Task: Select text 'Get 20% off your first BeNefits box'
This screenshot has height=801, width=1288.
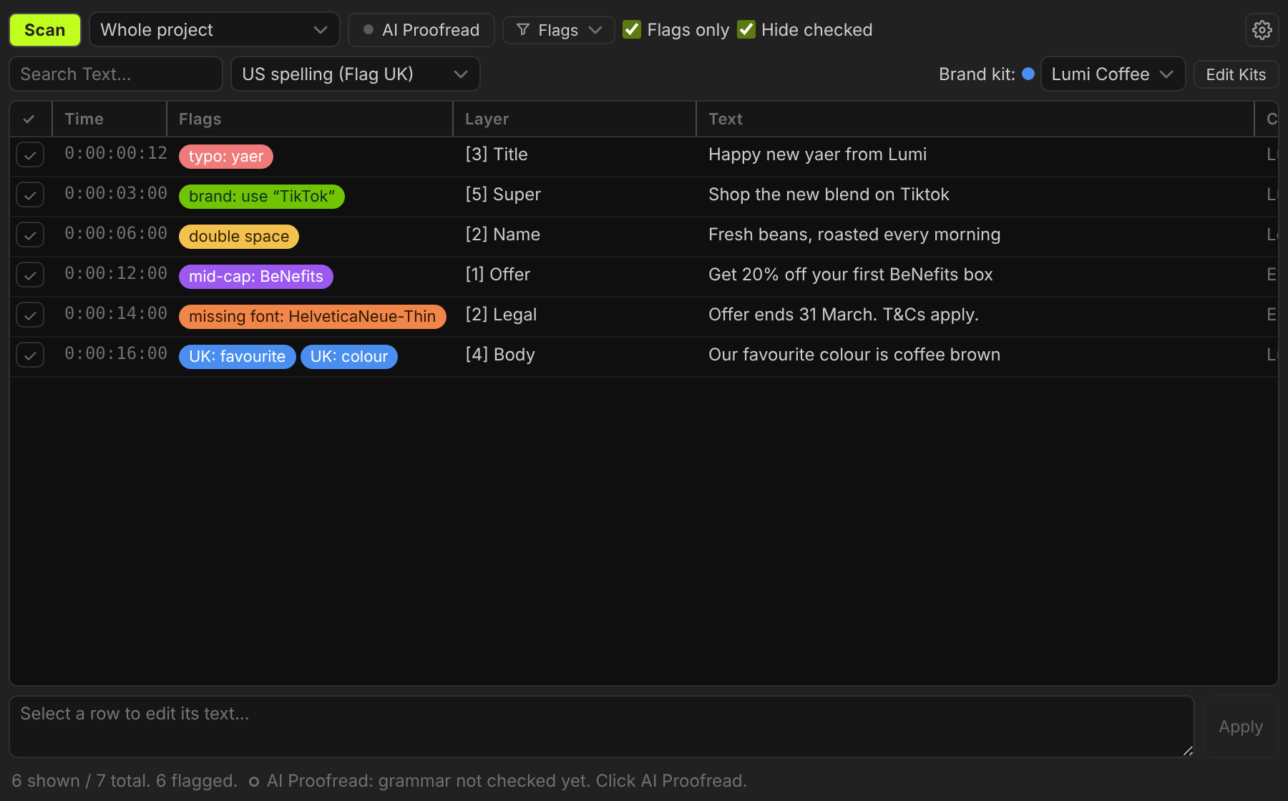Action: pyautogui.click(x=851, y=275)
